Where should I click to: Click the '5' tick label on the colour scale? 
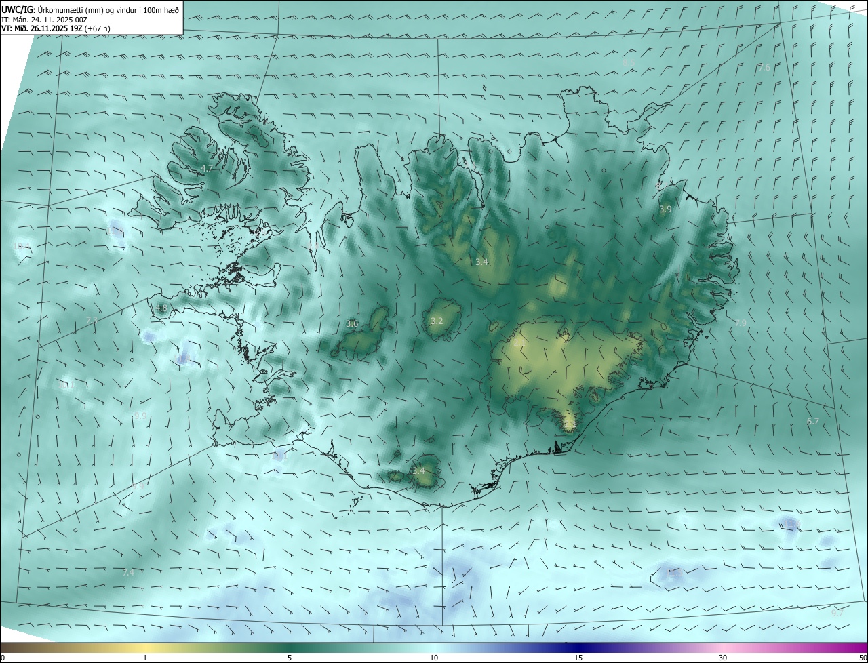point(290,658)
